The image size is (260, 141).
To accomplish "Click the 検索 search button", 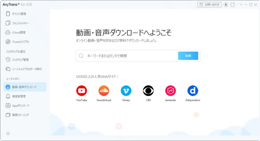I will tap(188, 56).
